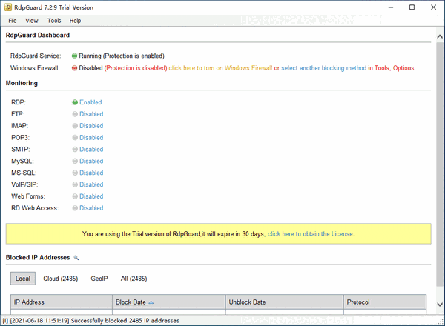Click the green RDP monitoring status icon
The width and height of the screenshot is (445, 326).
pyautogui.click(x=75, y=102)
